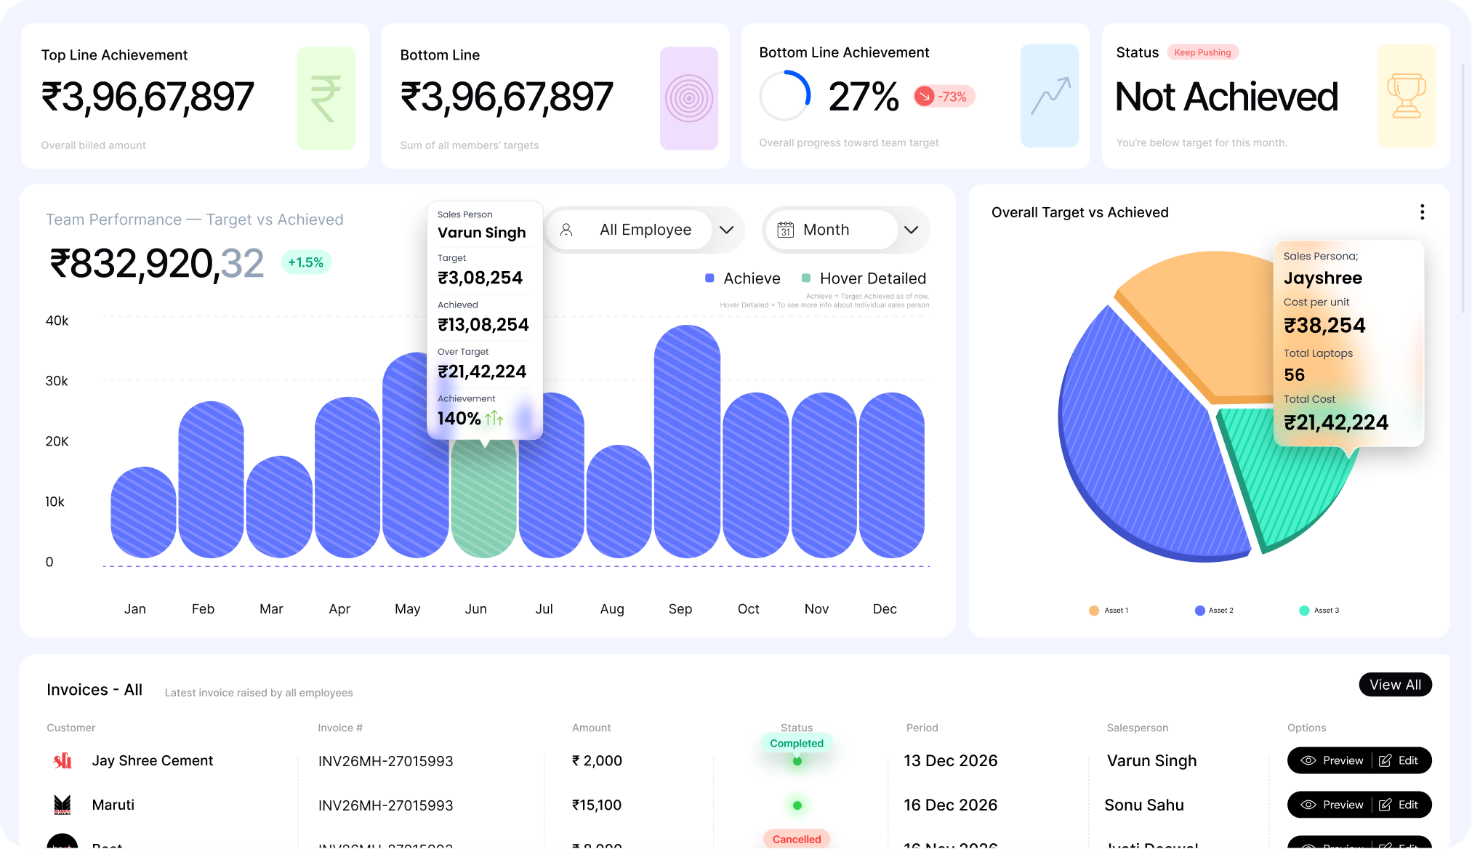
Task: Select the November bar in chart
Action: tap(824, 475)
